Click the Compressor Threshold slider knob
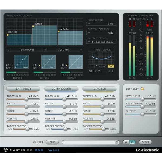Viewport: 162px width, 162px height. point(64,99)
